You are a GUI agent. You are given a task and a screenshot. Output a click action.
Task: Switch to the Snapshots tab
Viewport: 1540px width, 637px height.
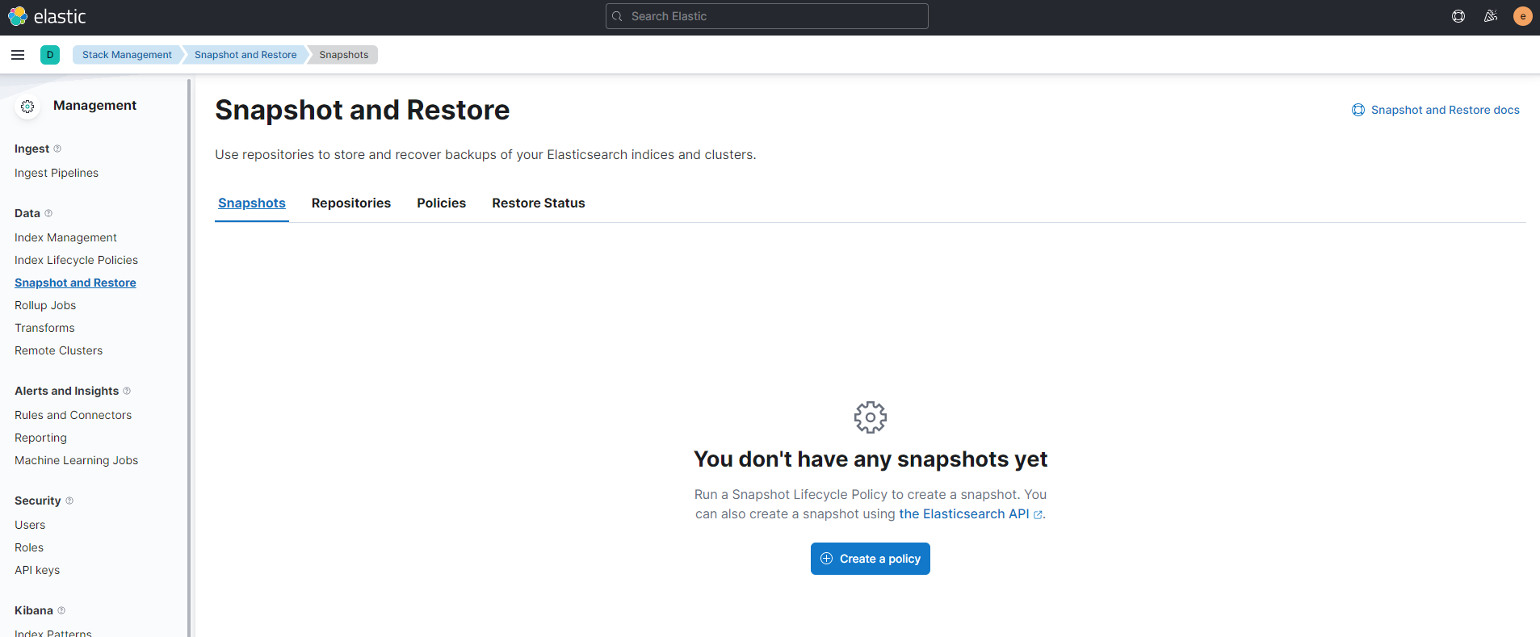tap(252, 203)
